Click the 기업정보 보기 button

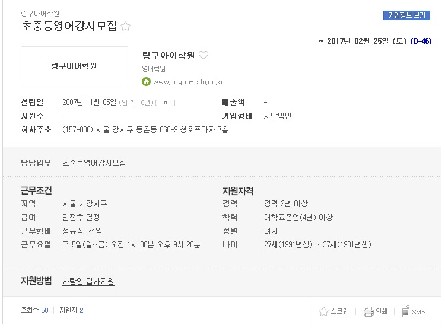click(406, 15)
